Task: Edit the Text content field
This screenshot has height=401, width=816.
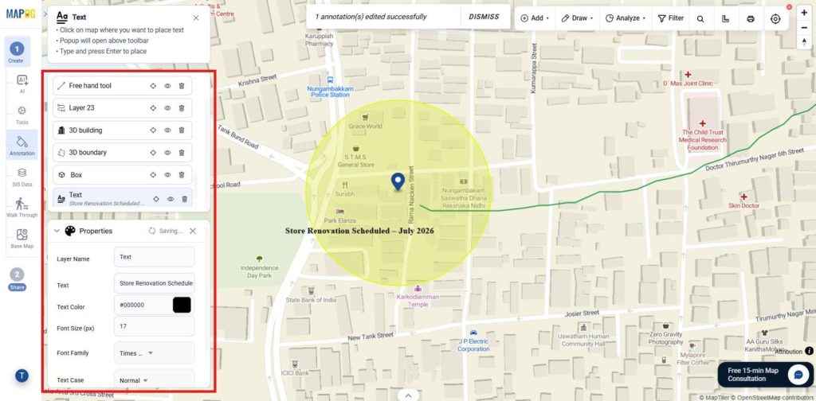Action: [154, 283]
